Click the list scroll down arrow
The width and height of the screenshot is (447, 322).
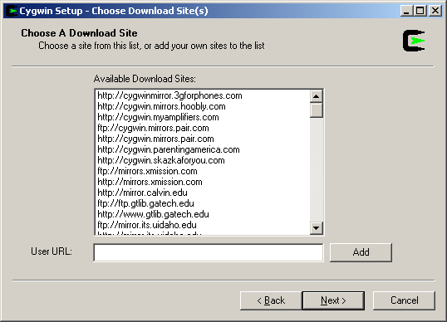pyautogui.click(x=317, y=227)
